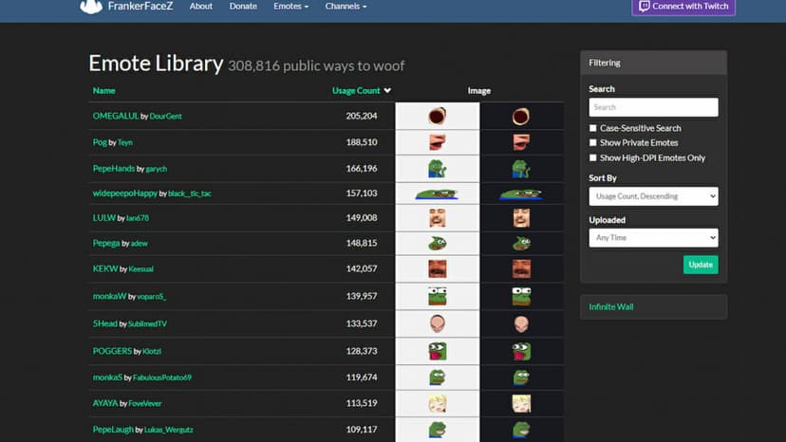The image size is (786, 442).
Task: Click the AYAYA emote light preview image
Action: tap(437, 403)
